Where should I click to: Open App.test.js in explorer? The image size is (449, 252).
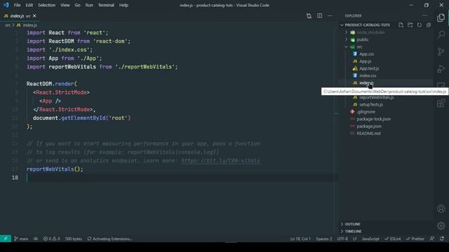369,69
